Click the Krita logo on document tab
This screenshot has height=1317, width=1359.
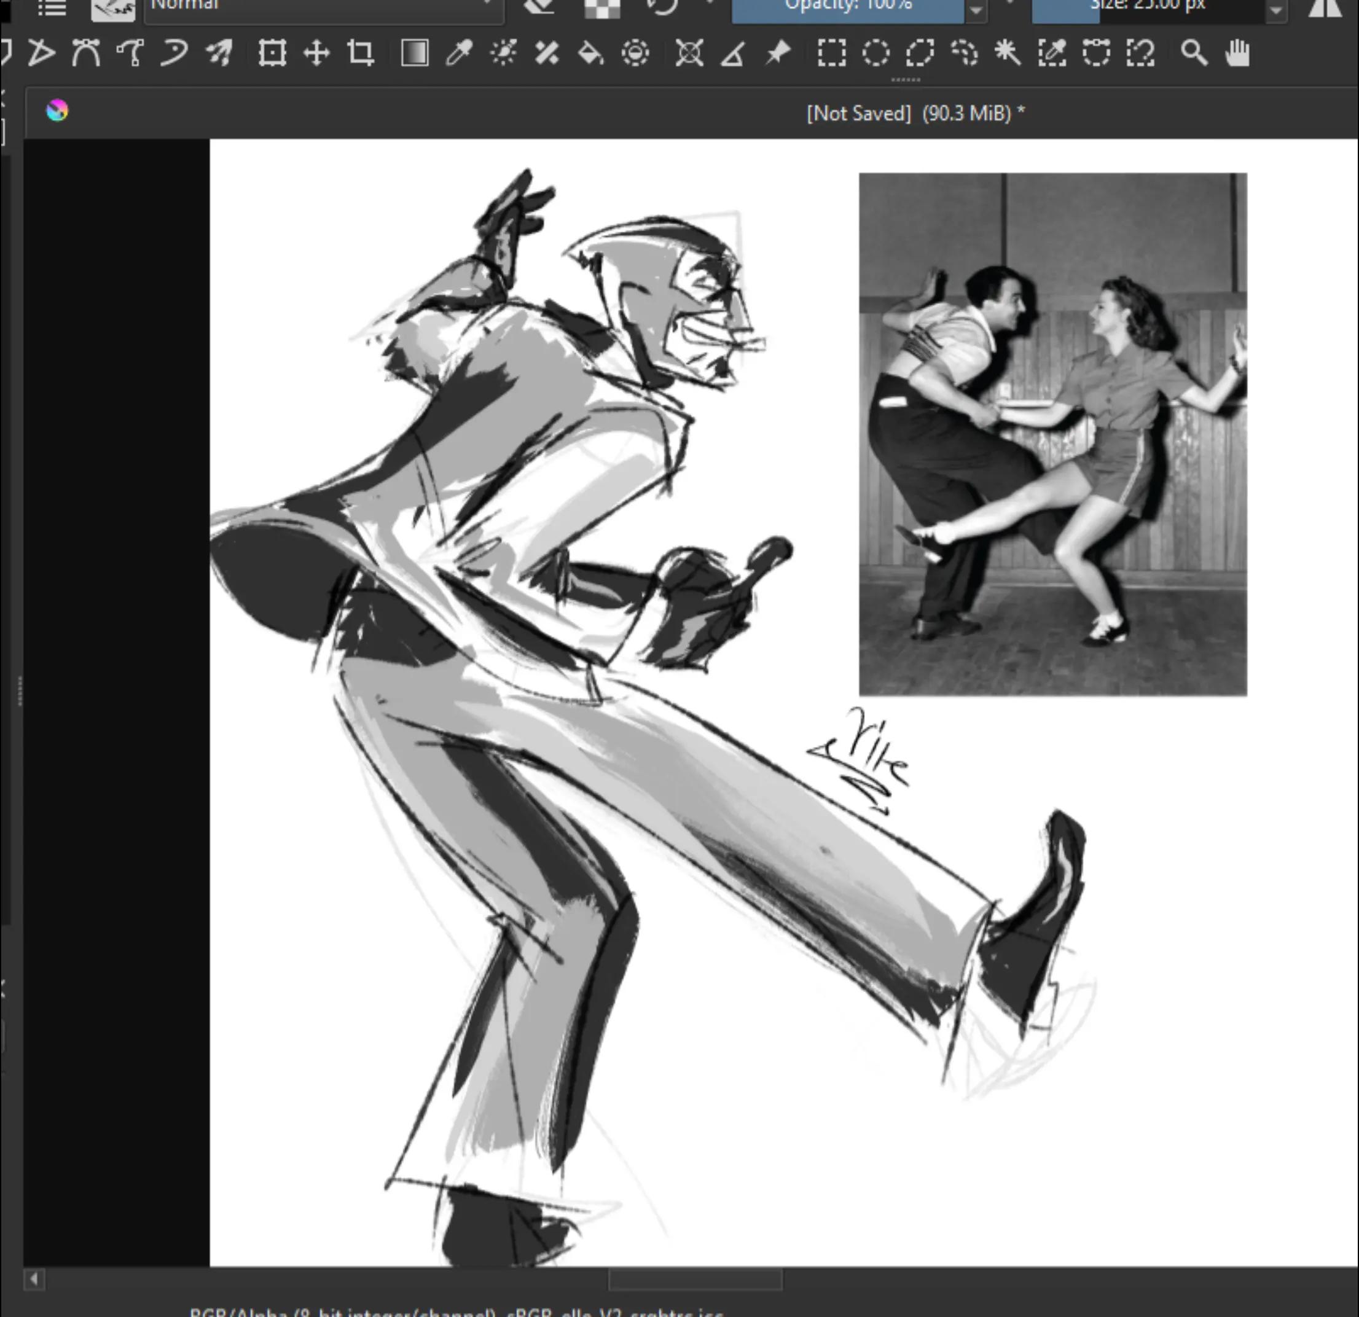click(x=58, y=111)
